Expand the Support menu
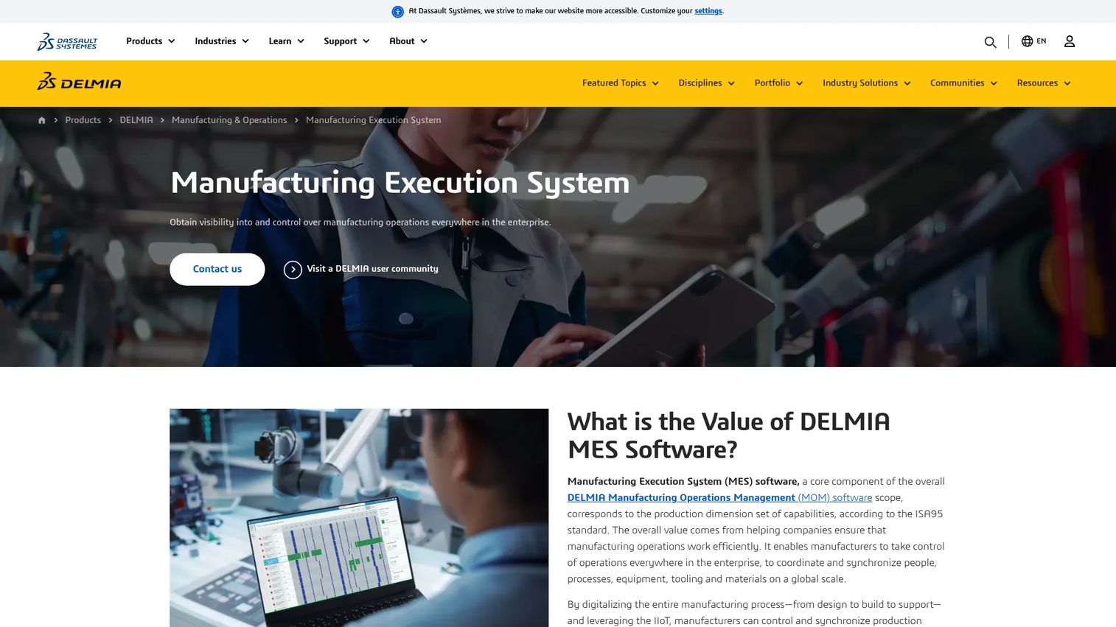The image size is (1116, 627). pos(346,41)
